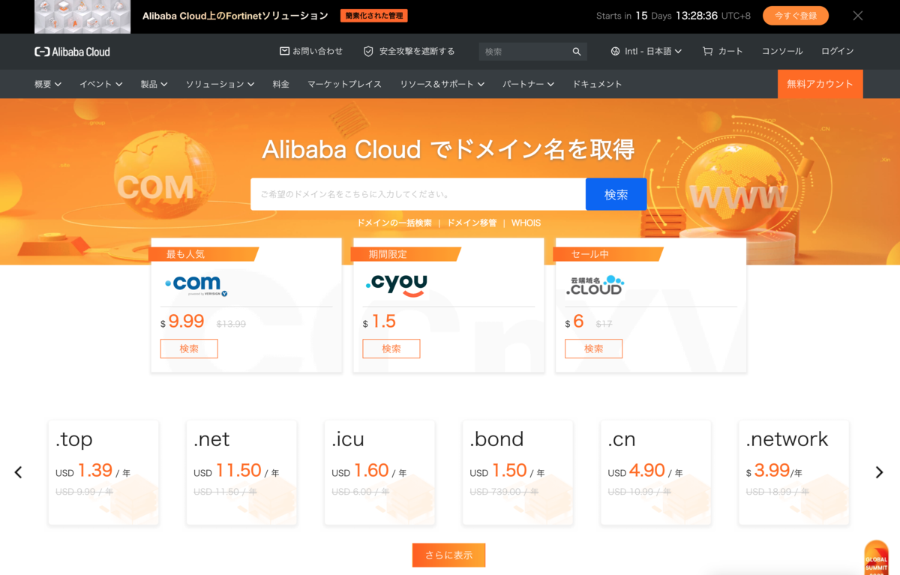The image size is (900, 575).
Task: Open the マーケットプレイス menu item
Action: pos(344,84)
